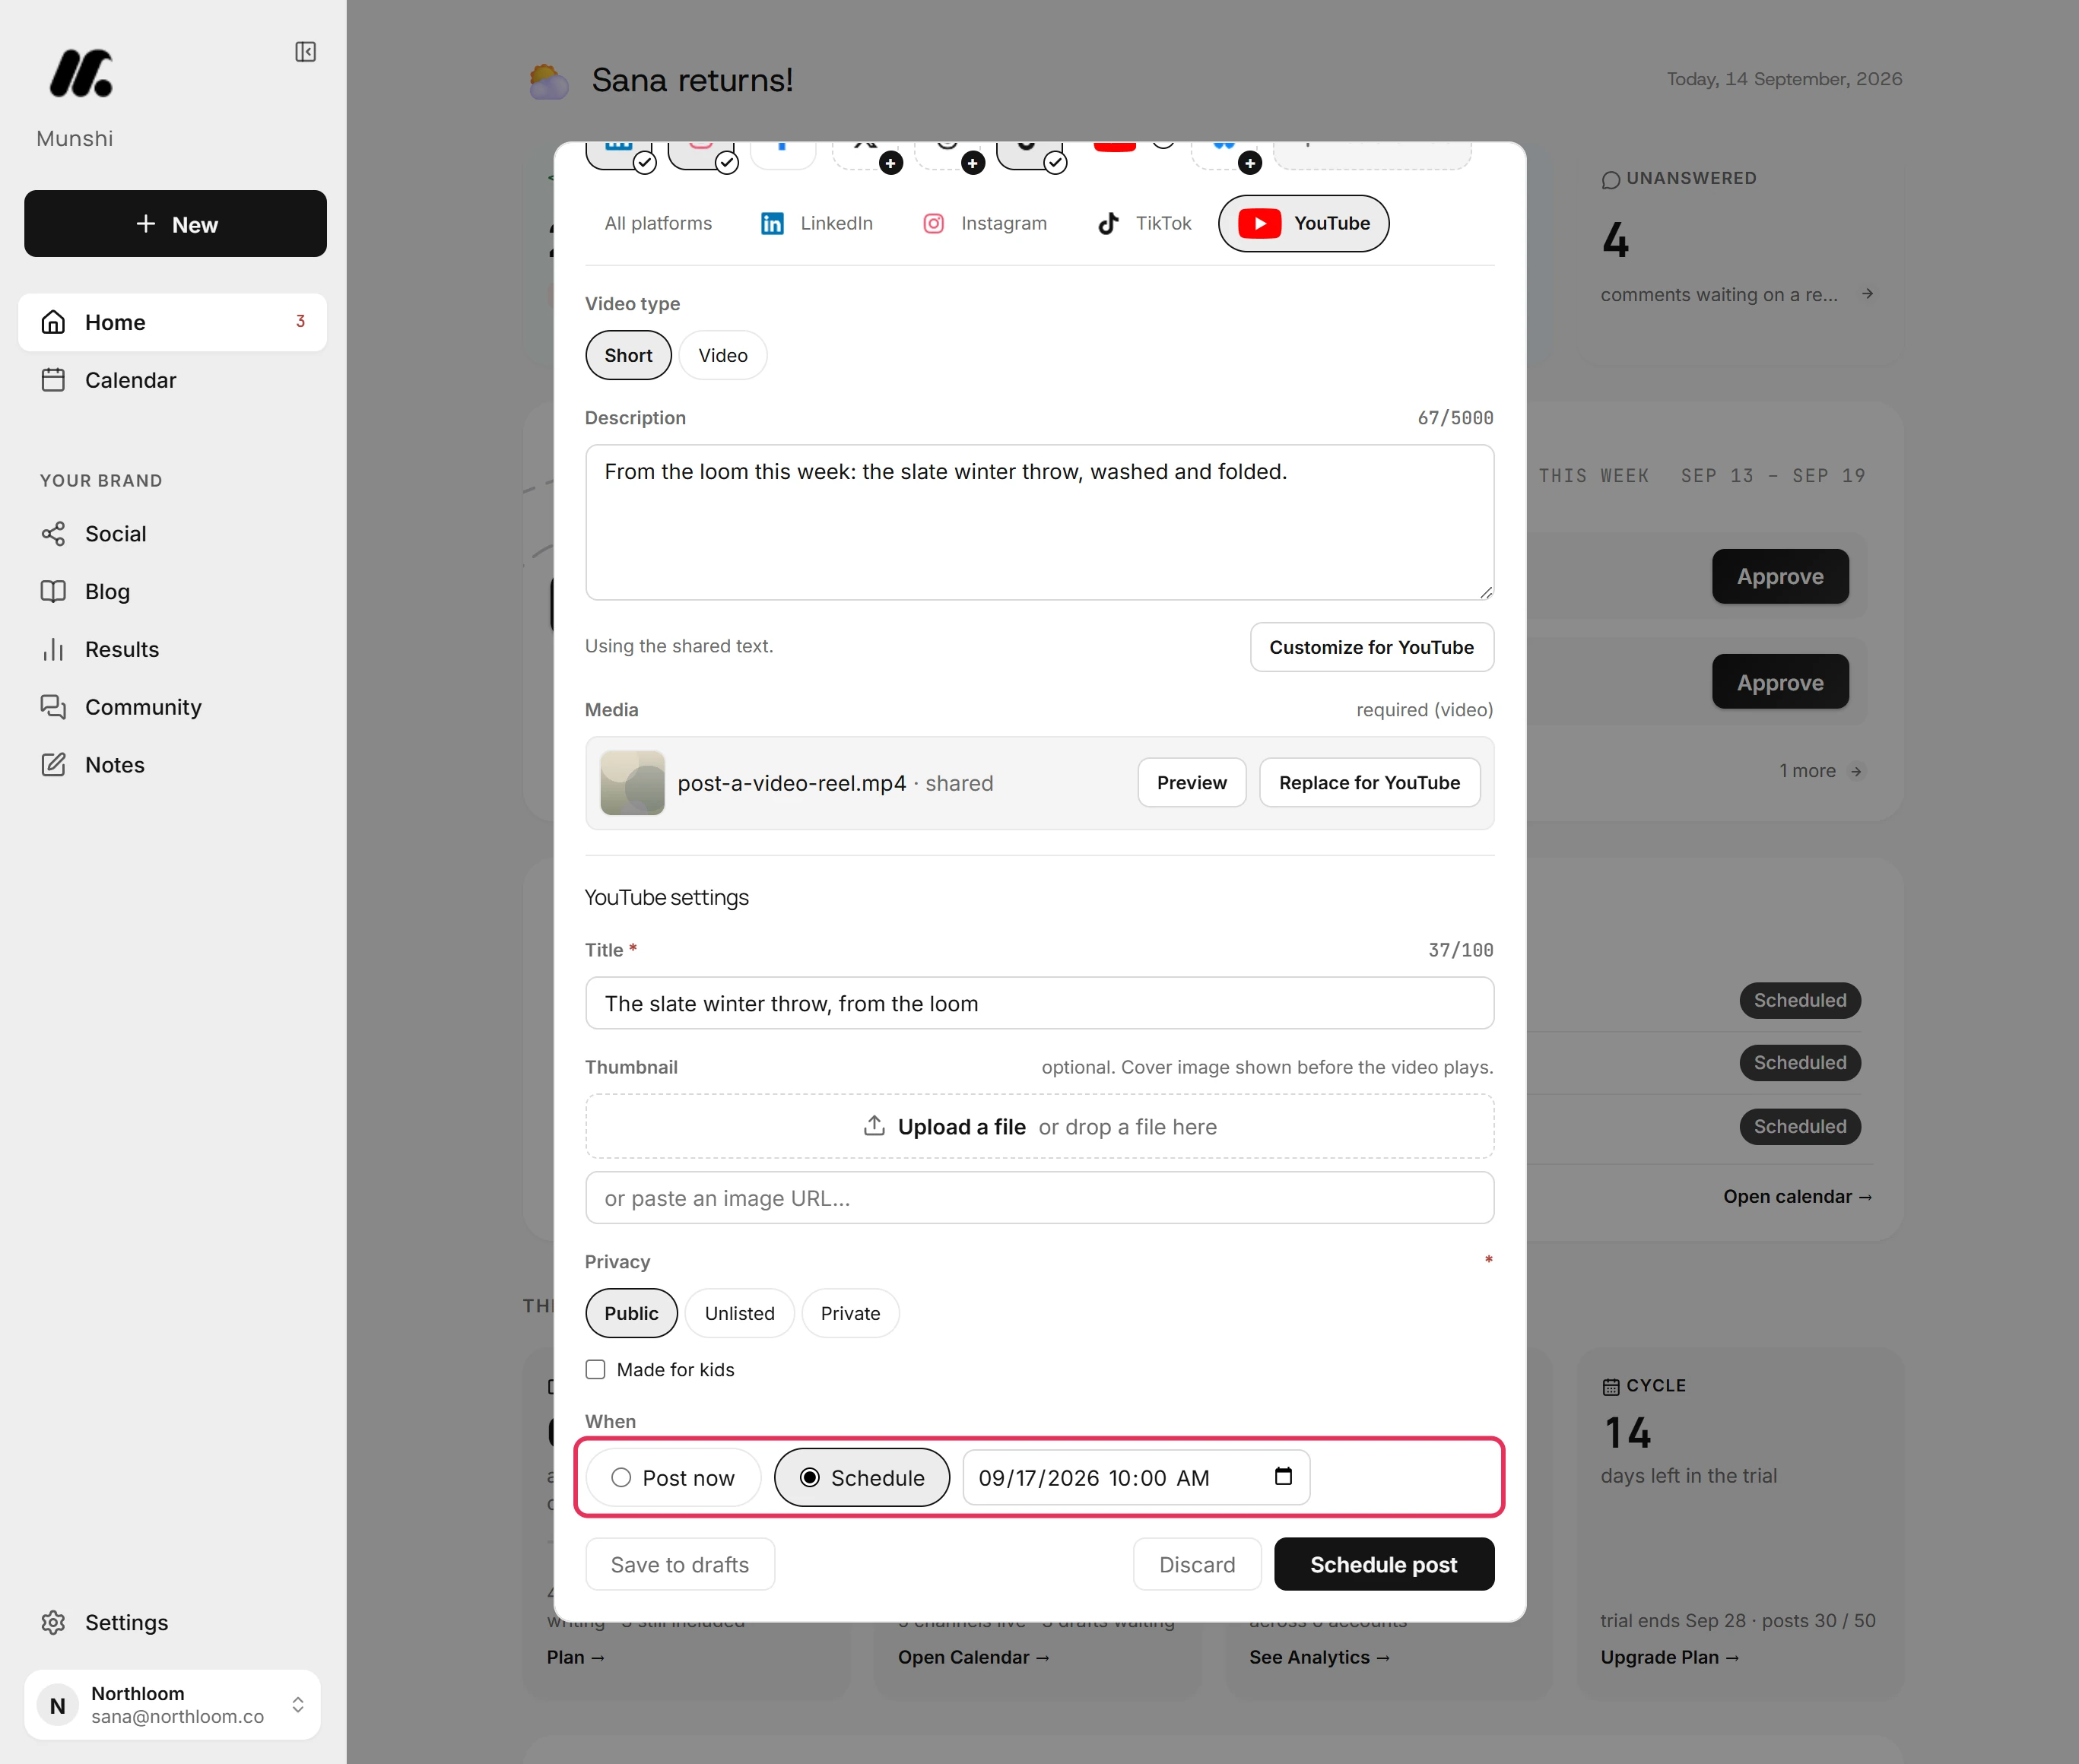
Task: Click the trial ends Sep 28 text
Action: click(1674, 1620)
